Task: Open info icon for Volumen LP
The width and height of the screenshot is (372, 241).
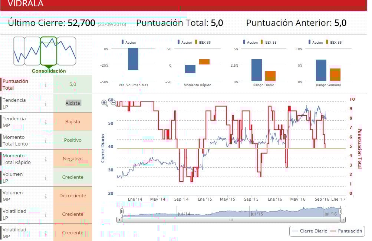Action: (46, 178)
